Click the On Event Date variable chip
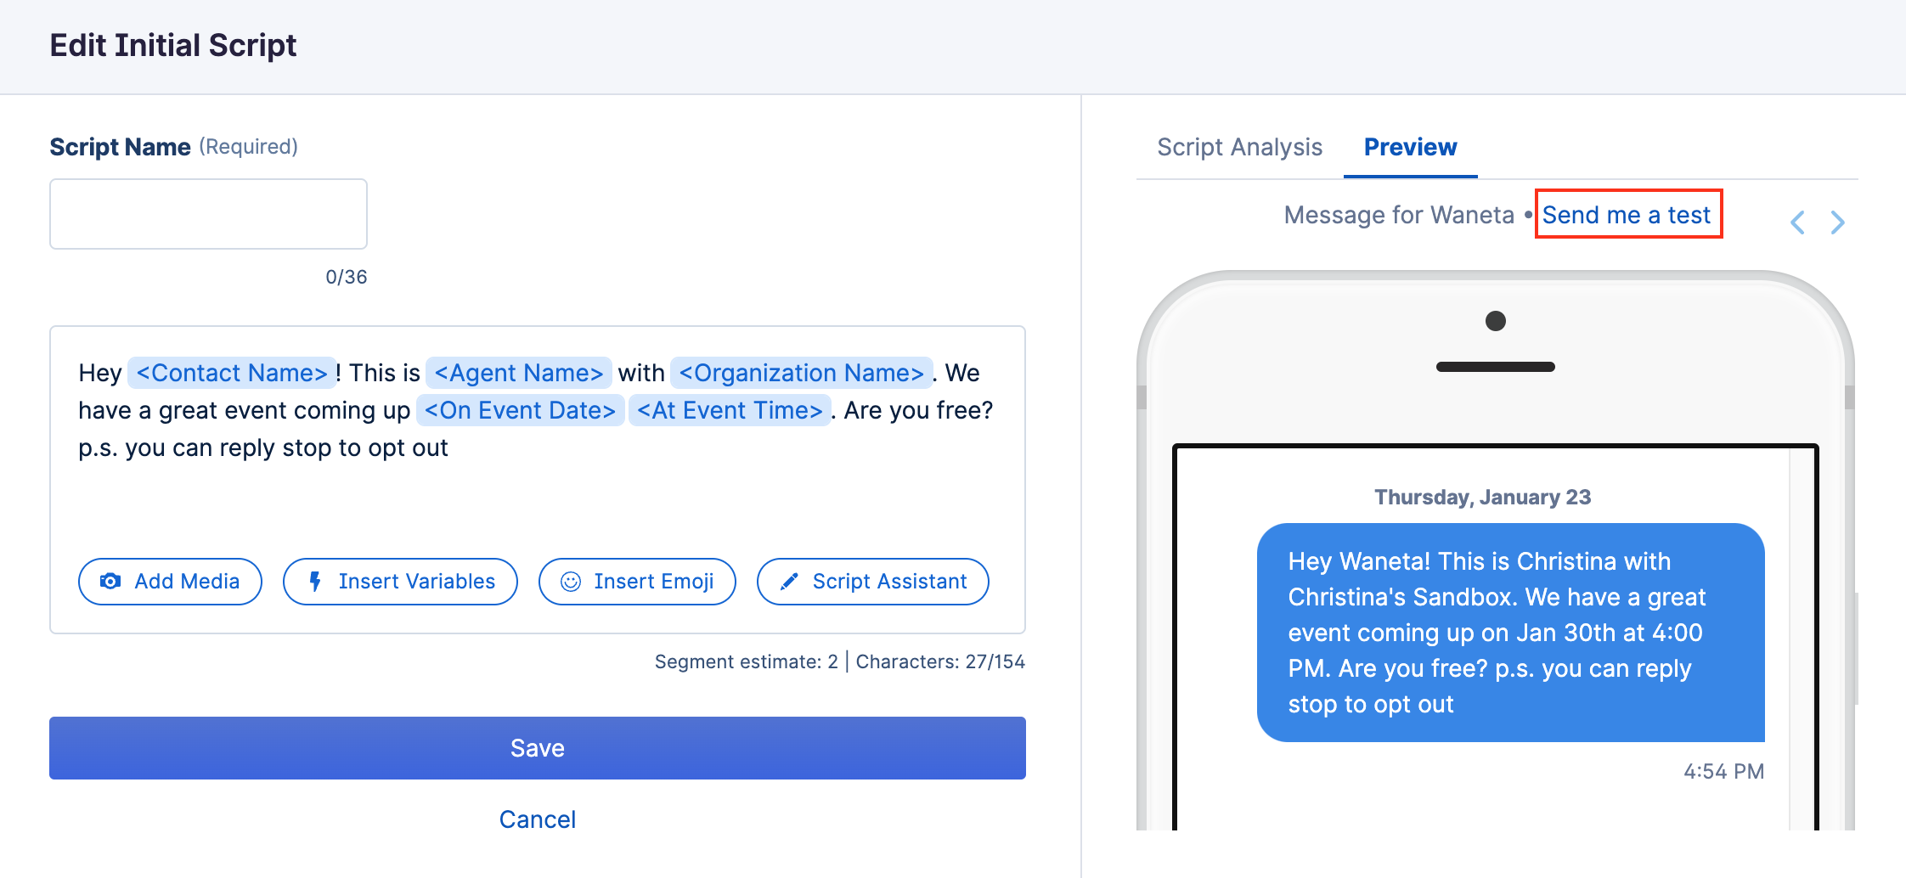 coord(521,410)
